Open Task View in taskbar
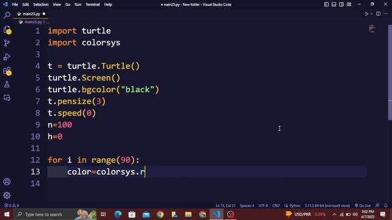This screenshot has height=220, width=392. tap(104, 215)
